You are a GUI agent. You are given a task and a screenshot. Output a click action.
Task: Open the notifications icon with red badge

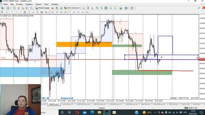[203, 8]
